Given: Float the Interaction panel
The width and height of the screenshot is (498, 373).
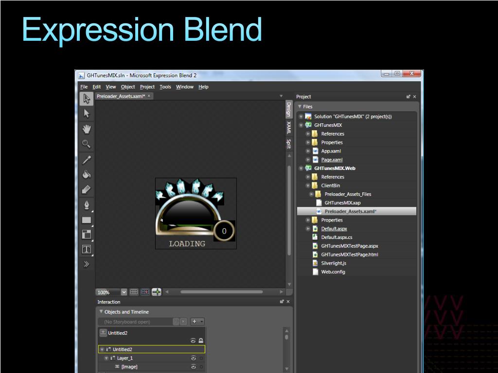Looking at the screenshot, I should tap(282, 302).
